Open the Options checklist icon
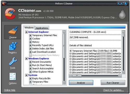This screenshot has width=130, height=94. tap(13, 76)
